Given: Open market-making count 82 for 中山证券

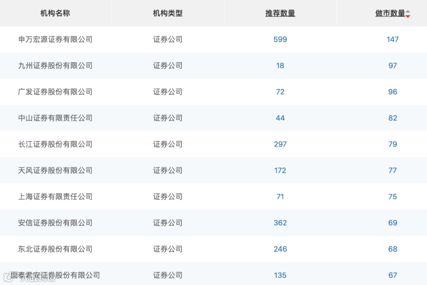Looking at the screenshot, I should pos(393,118).
